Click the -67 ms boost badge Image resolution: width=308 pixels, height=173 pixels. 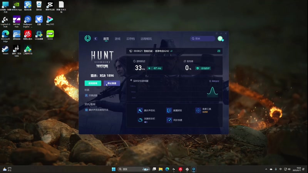(155, 68)
